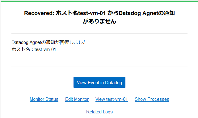Click the から text in the heading

pos(113,13)
